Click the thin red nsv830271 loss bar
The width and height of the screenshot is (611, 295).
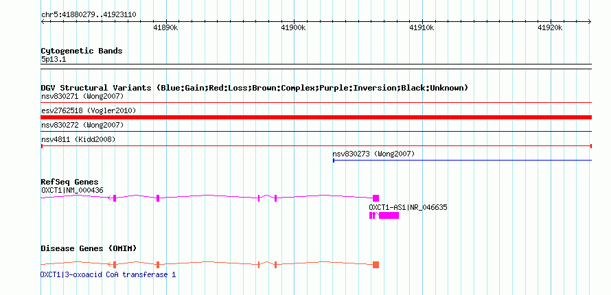coord(316,103)
